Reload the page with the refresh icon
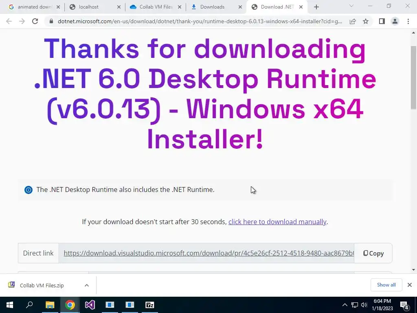417x313 pixels. (35, 21)
